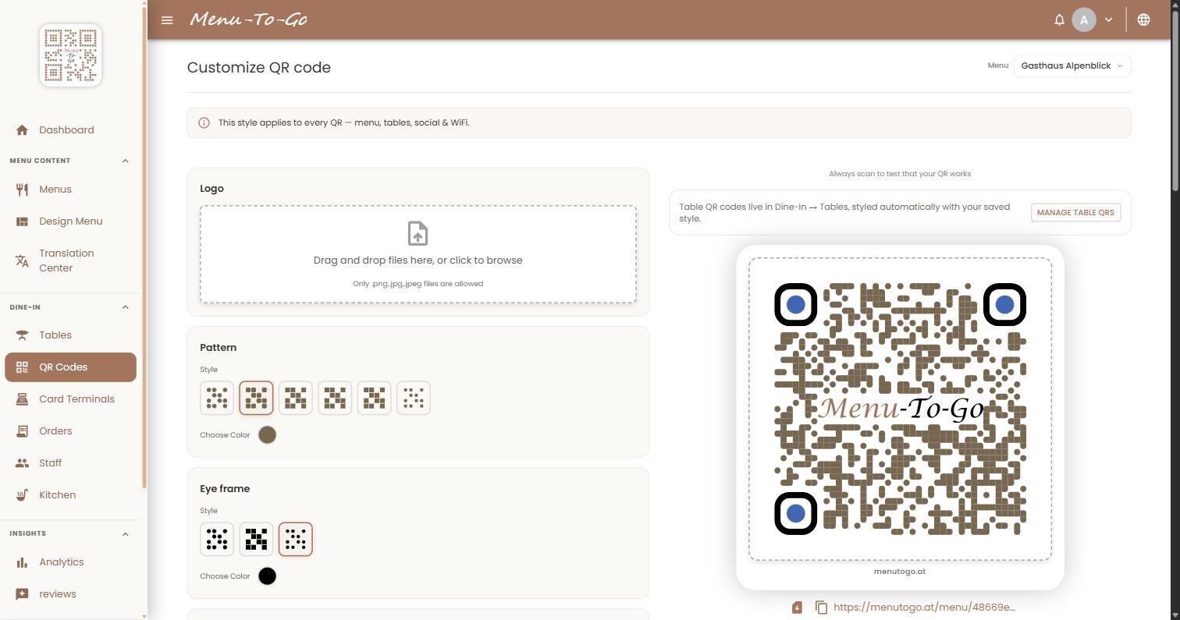Open language globe selector
This screenshot has width=1180, height=620.
coord(1143,20)
